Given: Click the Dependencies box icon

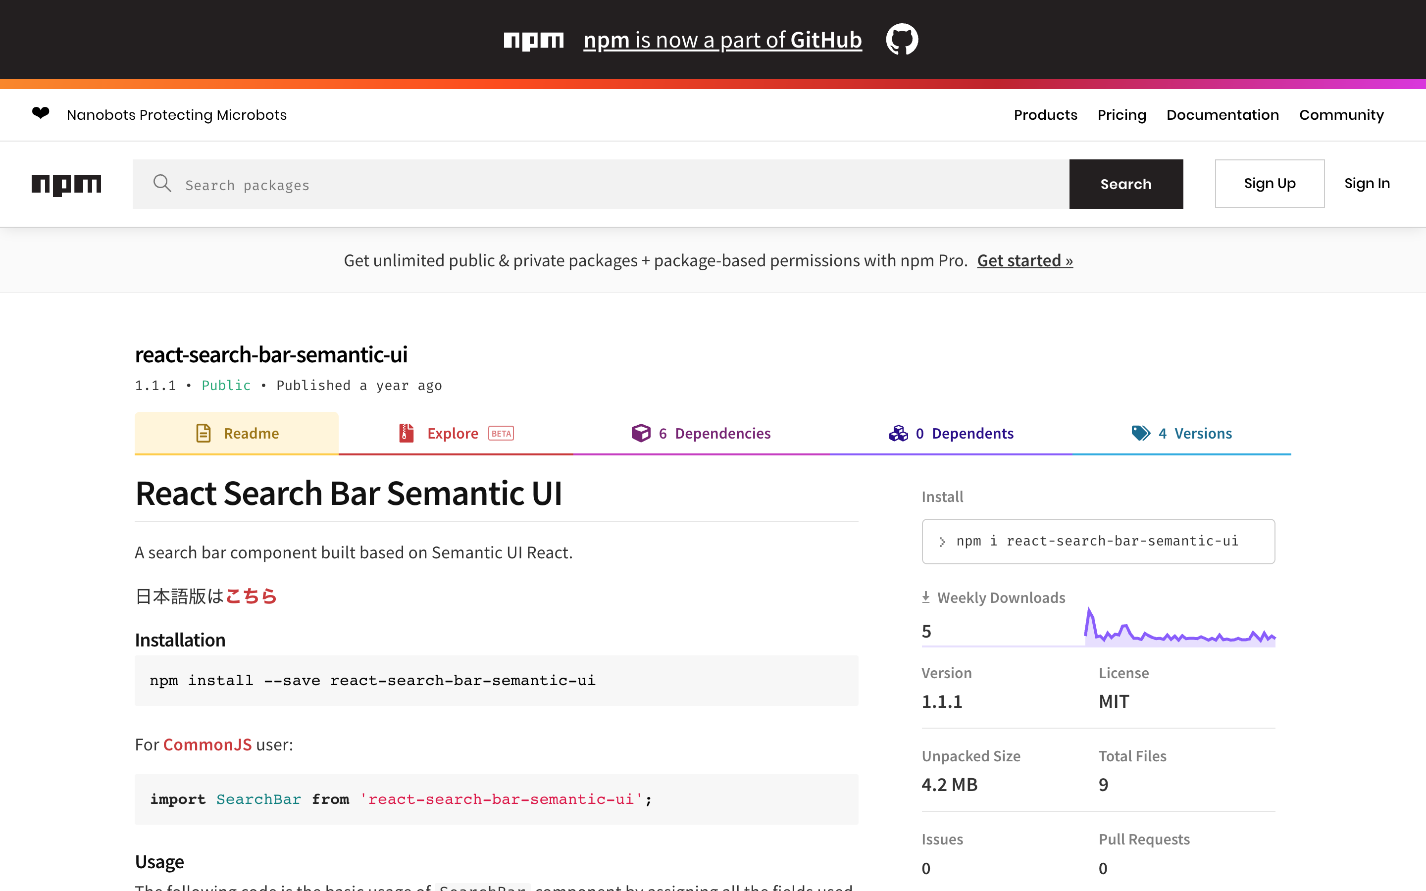Looking at the screenshot, I should (641, 433).
